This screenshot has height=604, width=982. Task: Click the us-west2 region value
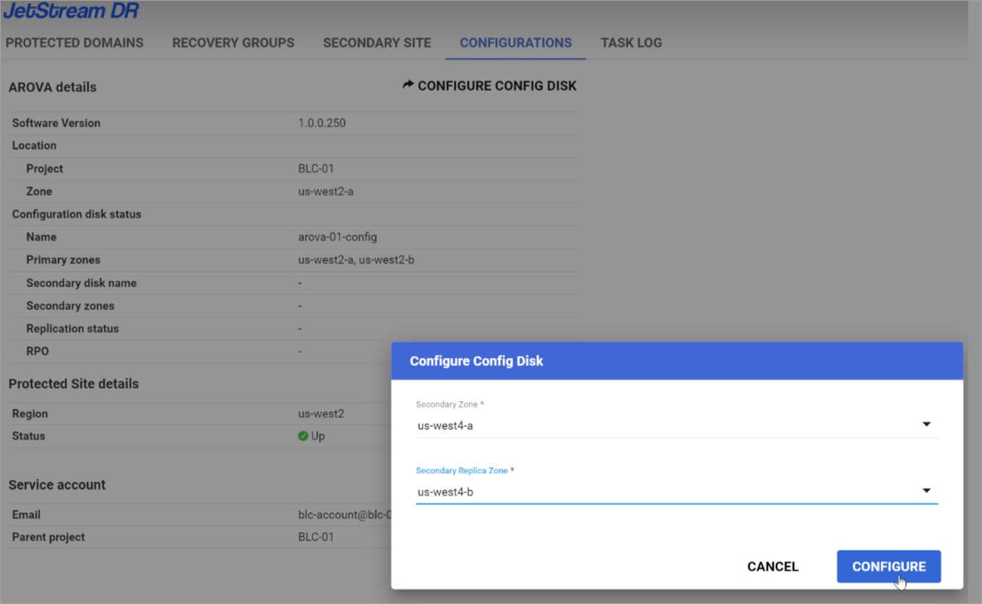(322, 414)
